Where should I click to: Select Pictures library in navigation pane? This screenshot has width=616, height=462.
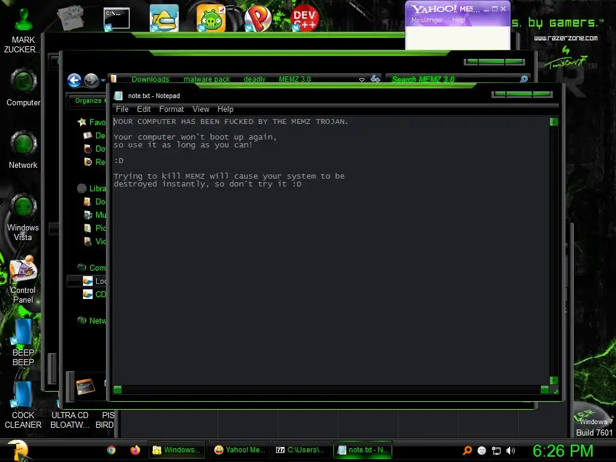tap(95, 228)
